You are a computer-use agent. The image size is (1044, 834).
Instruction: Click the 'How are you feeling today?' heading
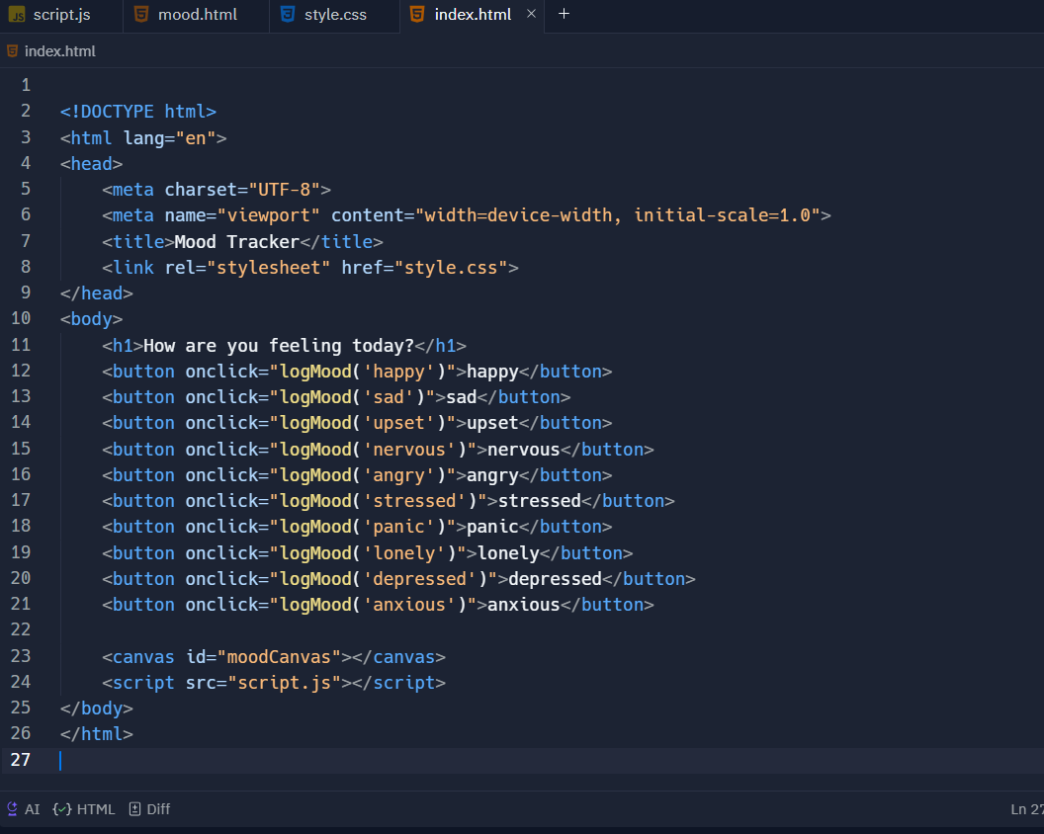point(279,346)
